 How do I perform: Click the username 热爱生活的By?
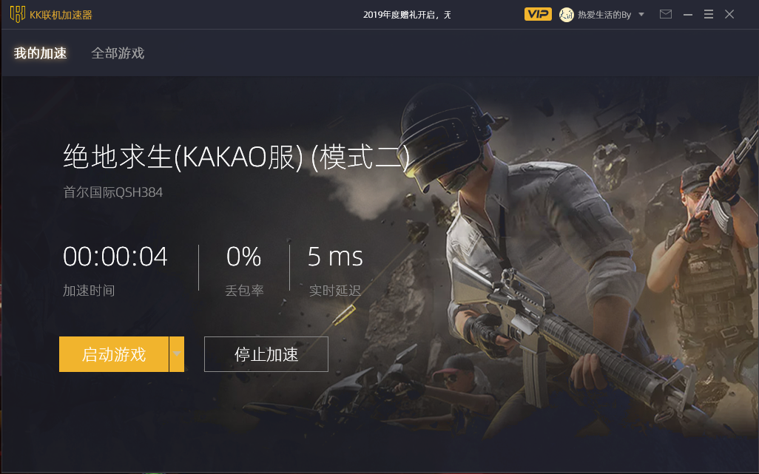604,15
